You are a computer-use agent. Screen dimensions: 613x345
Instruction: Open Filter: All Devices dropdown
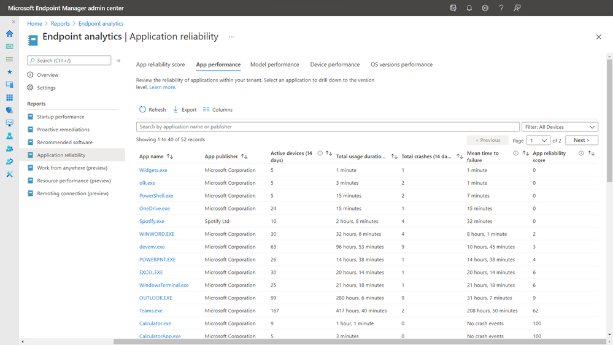pos(560,126)
